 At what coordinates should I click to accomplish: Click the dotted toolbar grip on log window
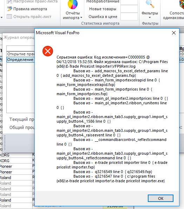tap(5, 143)
